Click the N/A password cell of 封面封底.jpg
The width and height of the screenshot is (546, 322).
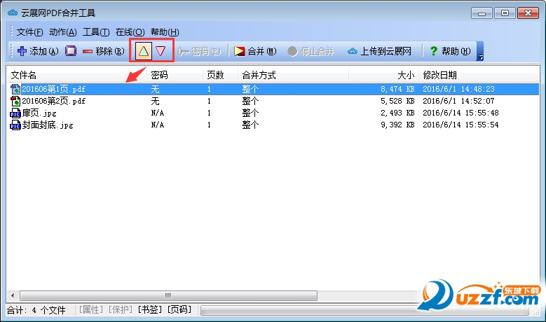158,125
